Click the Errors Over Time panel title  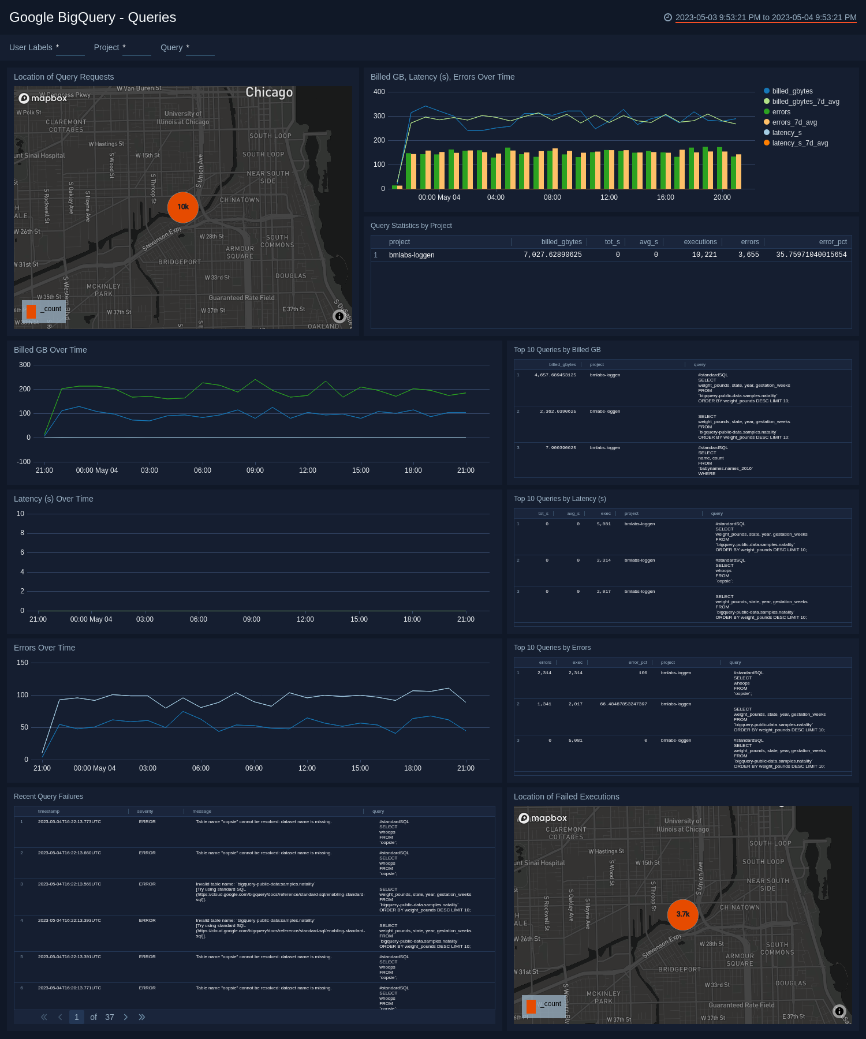tap(44, 648)
